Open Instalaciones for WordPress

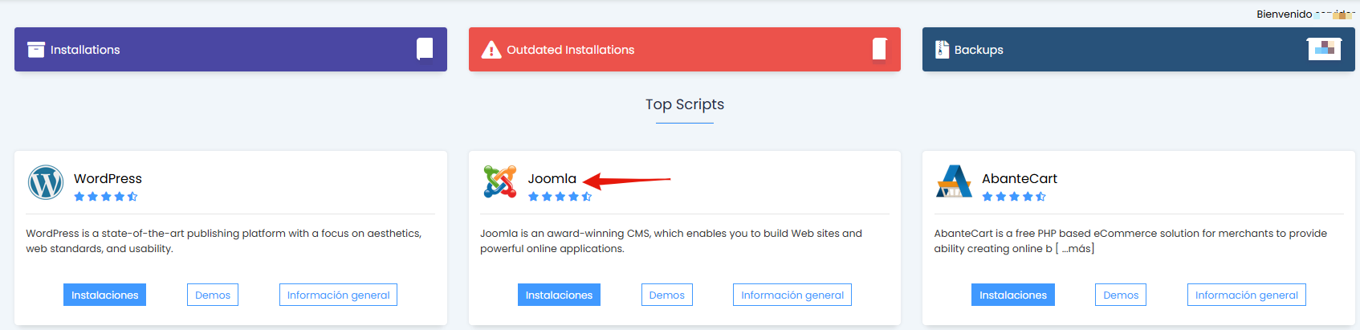tap(104, 295)
